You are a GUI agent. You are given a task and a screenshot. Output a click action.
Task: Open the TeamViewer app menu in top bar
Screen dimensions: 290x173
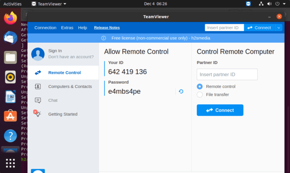point(49,4)
